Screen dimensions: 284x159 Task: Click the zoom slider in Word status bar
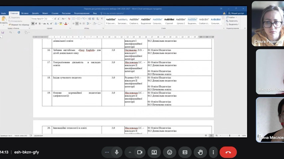click(229, 135)
